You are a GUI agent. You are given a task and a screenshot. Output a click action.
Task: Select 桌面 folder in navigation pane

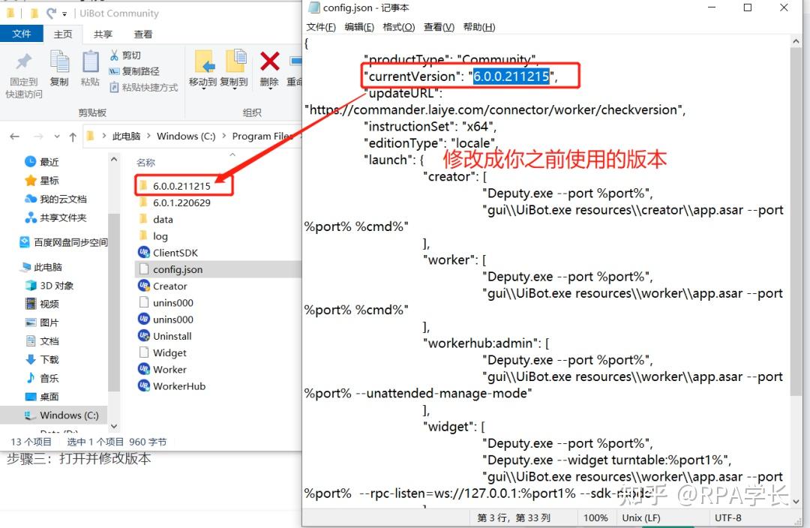pos(42,396)
